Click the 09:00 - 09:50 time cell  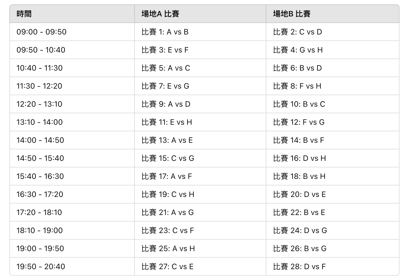[72, 32]
